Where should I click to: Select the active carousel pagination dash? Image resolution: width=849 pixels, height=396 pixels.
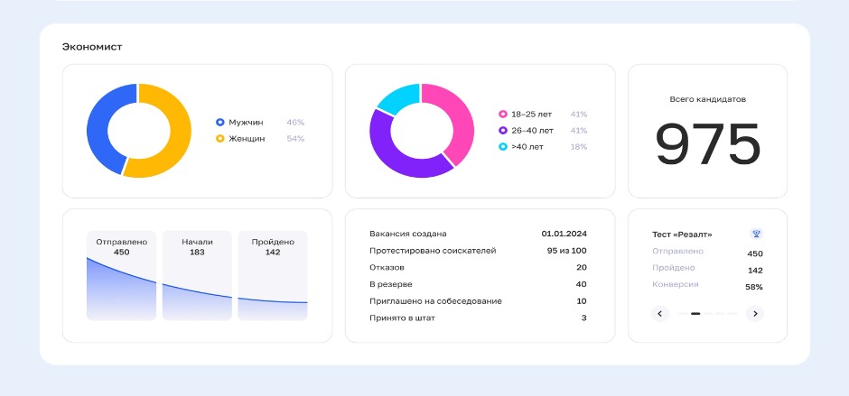click(x=695, y=314)
